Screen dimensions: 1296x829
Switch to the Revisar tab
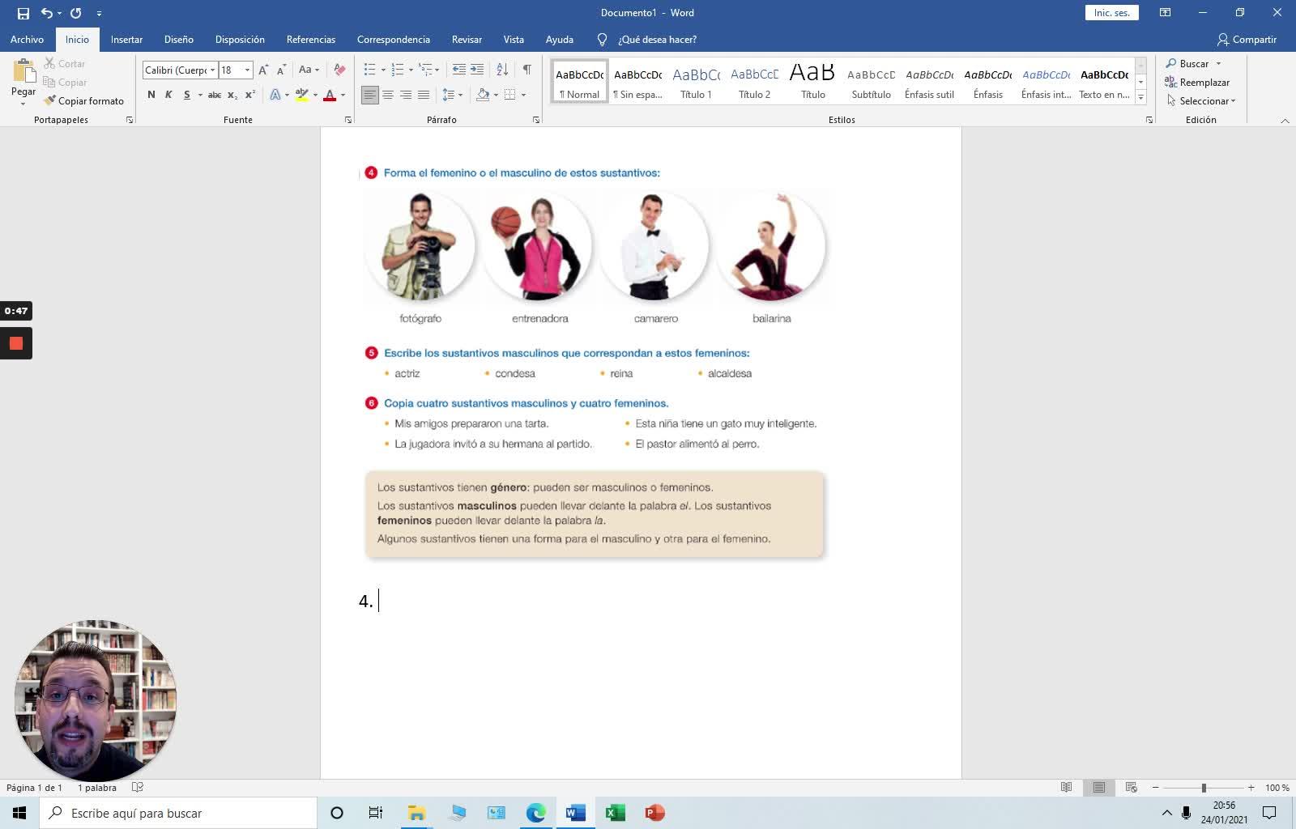click(467, 39)
